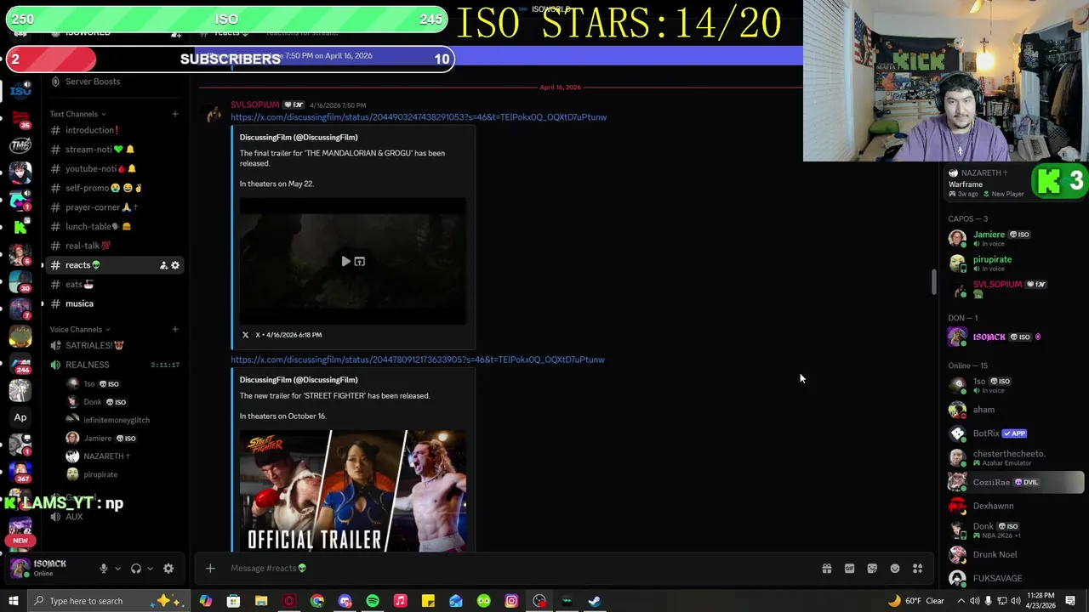Click the plus attachment button in message bar
The height and width of the screenshot is (612, 1089).
[210, 569]
